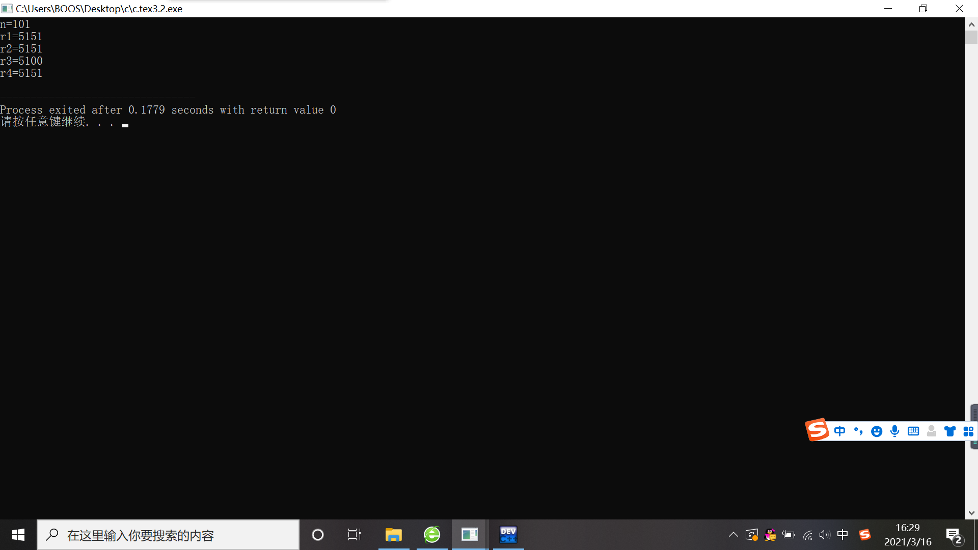Click the scroll up arrow of console
Viewport: 978px width, 550px height.
(971, 24)
